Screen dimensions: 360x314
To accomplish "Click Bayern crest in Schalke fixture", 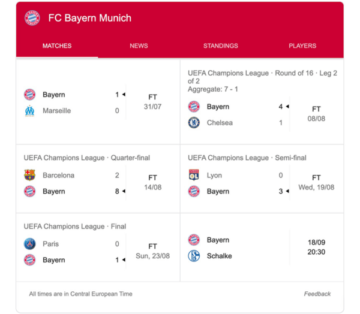I will pyautogui.click(x=194, y=240).
